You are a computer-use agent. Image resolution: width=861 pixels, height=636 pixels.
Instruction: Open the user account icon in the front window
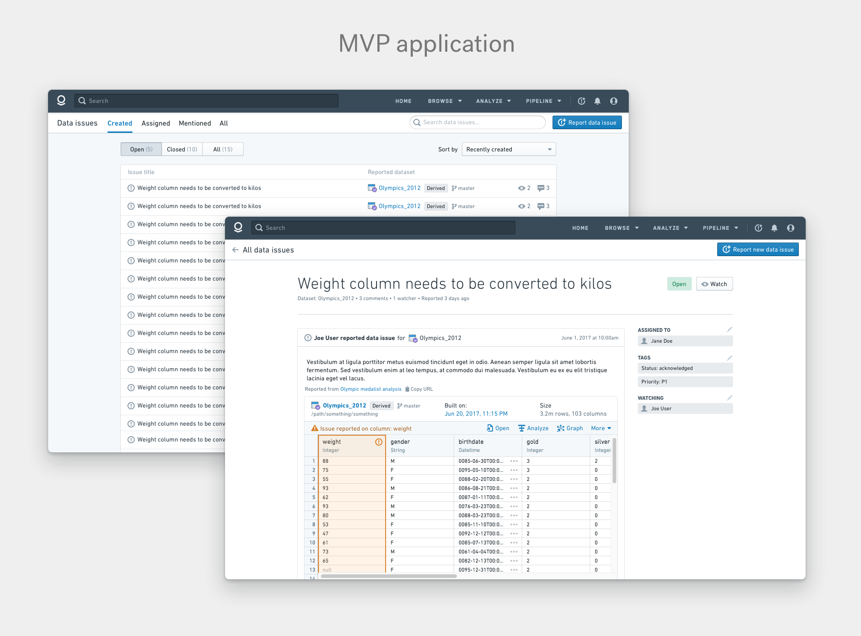(791, 228)
